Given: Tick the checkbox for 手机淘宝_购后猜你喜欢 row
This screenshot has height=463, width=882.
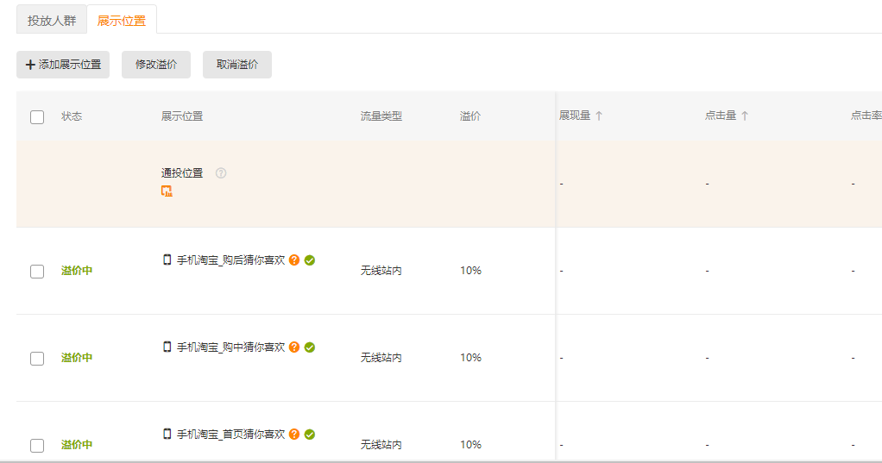Looking at the screenshot, I should [37, 272].
